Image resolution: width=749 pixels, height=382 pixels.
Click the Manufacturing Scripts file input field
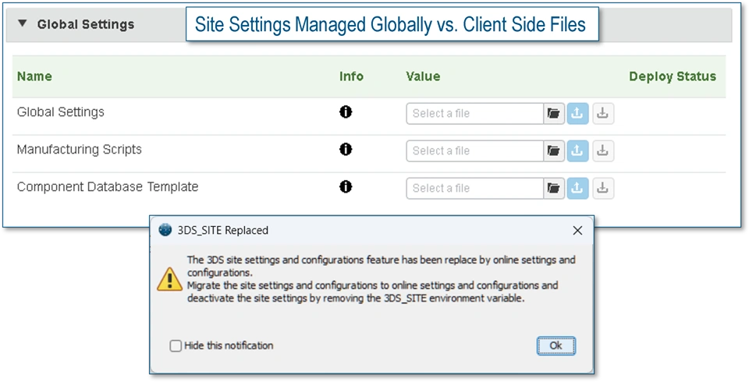[x=474, y=150]
